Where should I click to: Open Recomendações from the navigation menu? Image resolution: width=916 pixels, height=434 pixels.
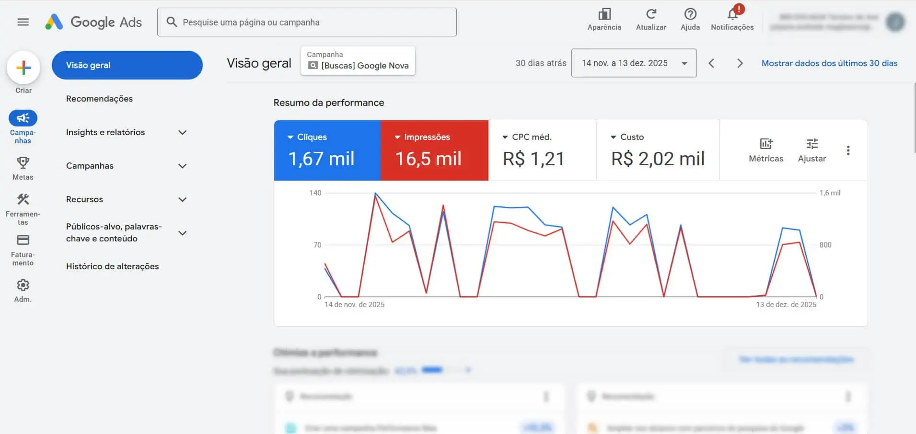click(x=99, y=98)
